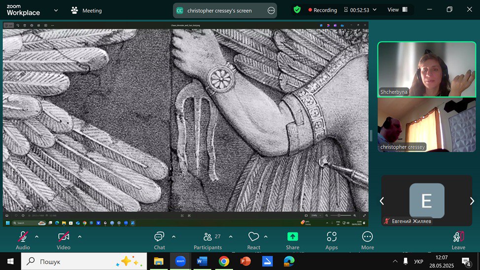Open the View layout menu

click(397, 10)
